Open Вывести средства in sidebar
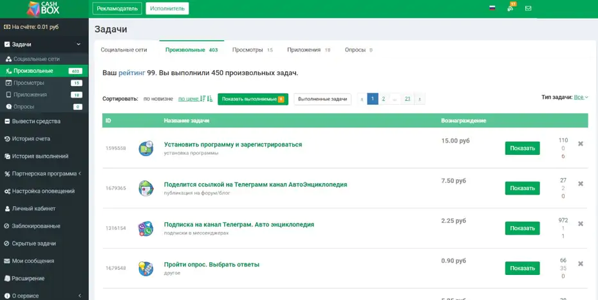 click(44, 121)
